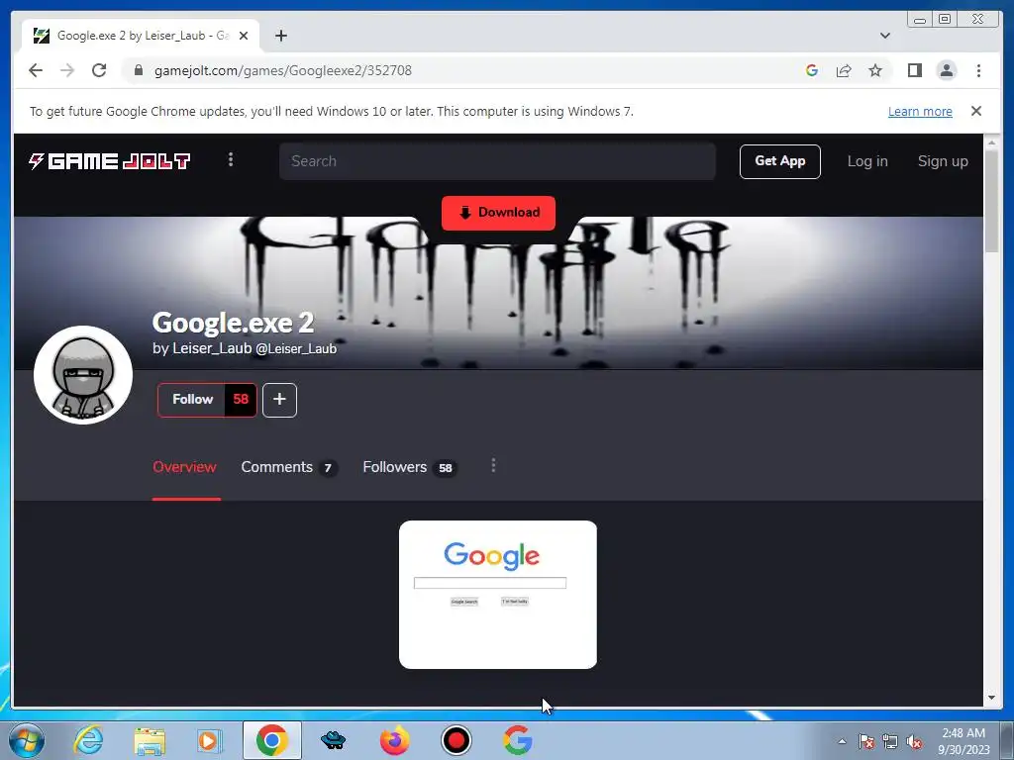Viewport: 1014px width, 760px height.
Task: Open Windows Explorer folder icon
Action: pos(150,740)
